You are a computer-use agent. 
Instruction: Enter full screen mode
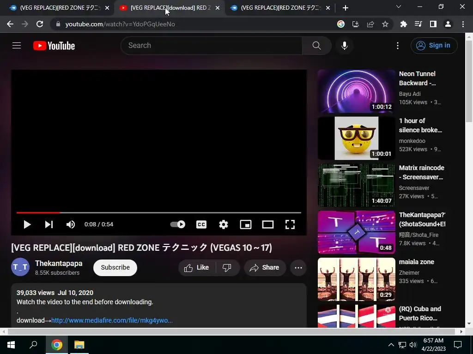point(290,224)
